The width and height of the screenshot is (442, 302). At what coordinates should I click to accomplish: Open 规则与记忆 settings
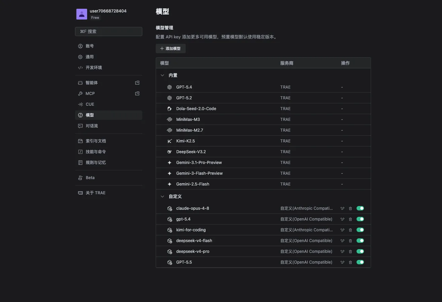109,163
